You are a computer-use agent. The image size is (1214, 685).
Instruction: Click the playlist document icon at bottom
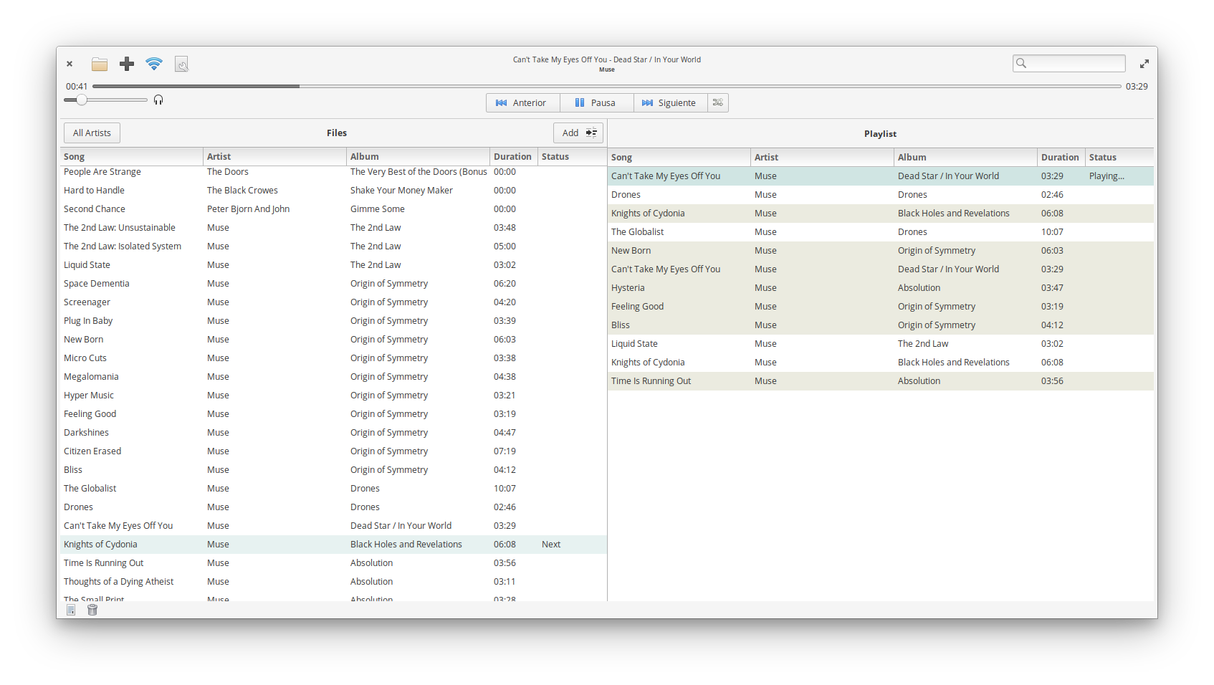coord(71,610)
